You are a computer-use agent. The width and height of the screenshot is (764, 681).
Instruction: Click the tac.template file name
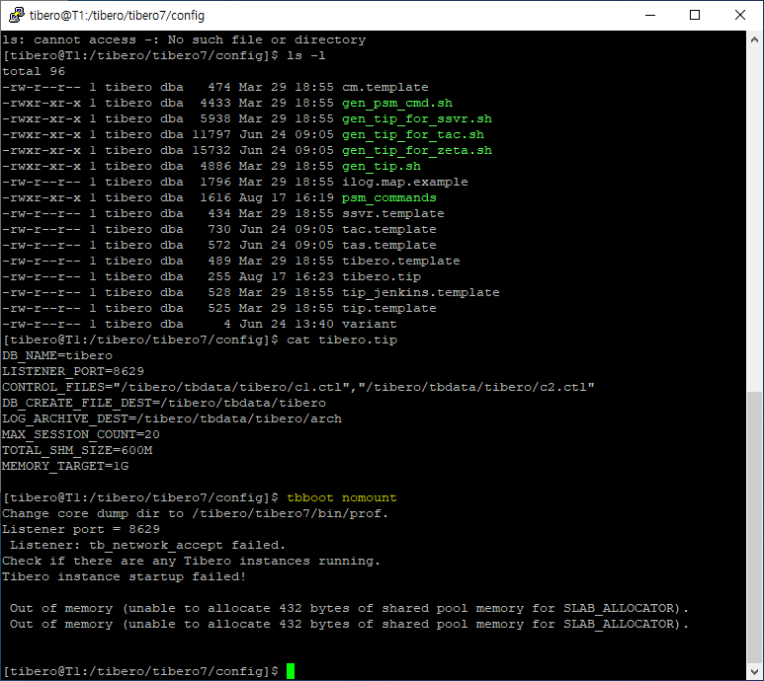(388, 230)
